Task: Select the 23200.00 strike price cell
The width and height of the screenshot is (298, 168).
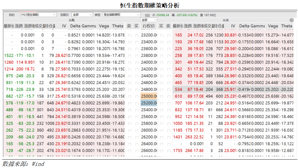Action: 149,35
